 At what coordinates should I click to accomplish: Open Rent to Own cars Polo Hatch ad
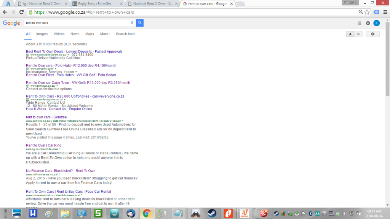[x=71, y=65]
